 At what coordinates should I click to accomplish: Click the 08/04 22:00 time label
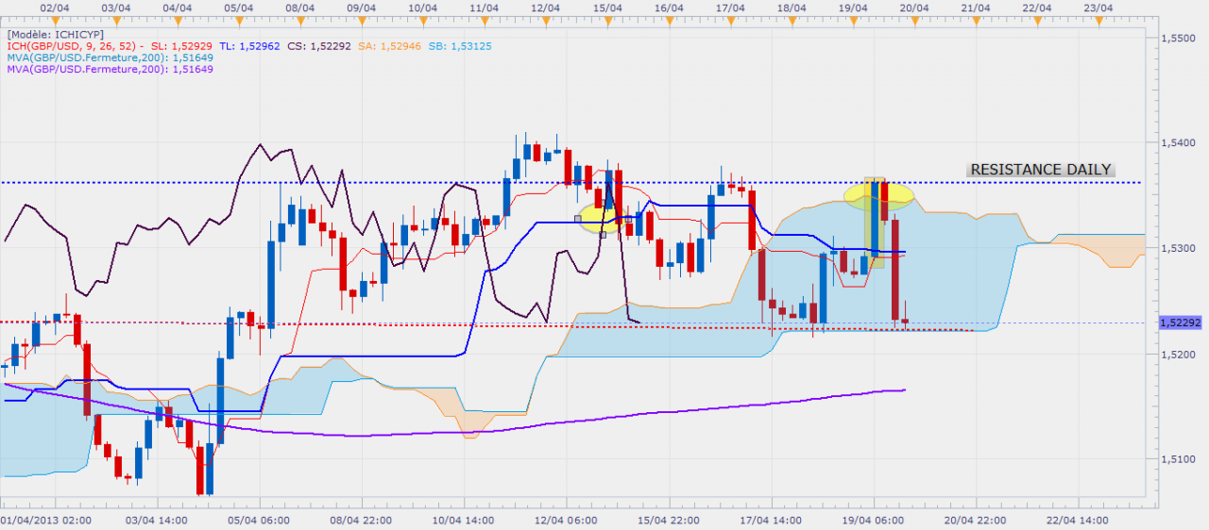[361, 520]
